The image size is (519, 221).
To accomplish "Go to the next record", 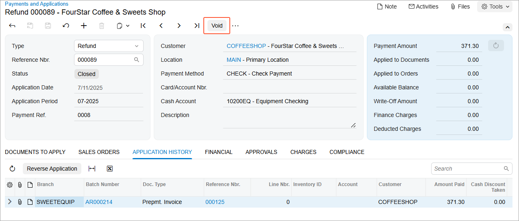I will pos(179,26).
